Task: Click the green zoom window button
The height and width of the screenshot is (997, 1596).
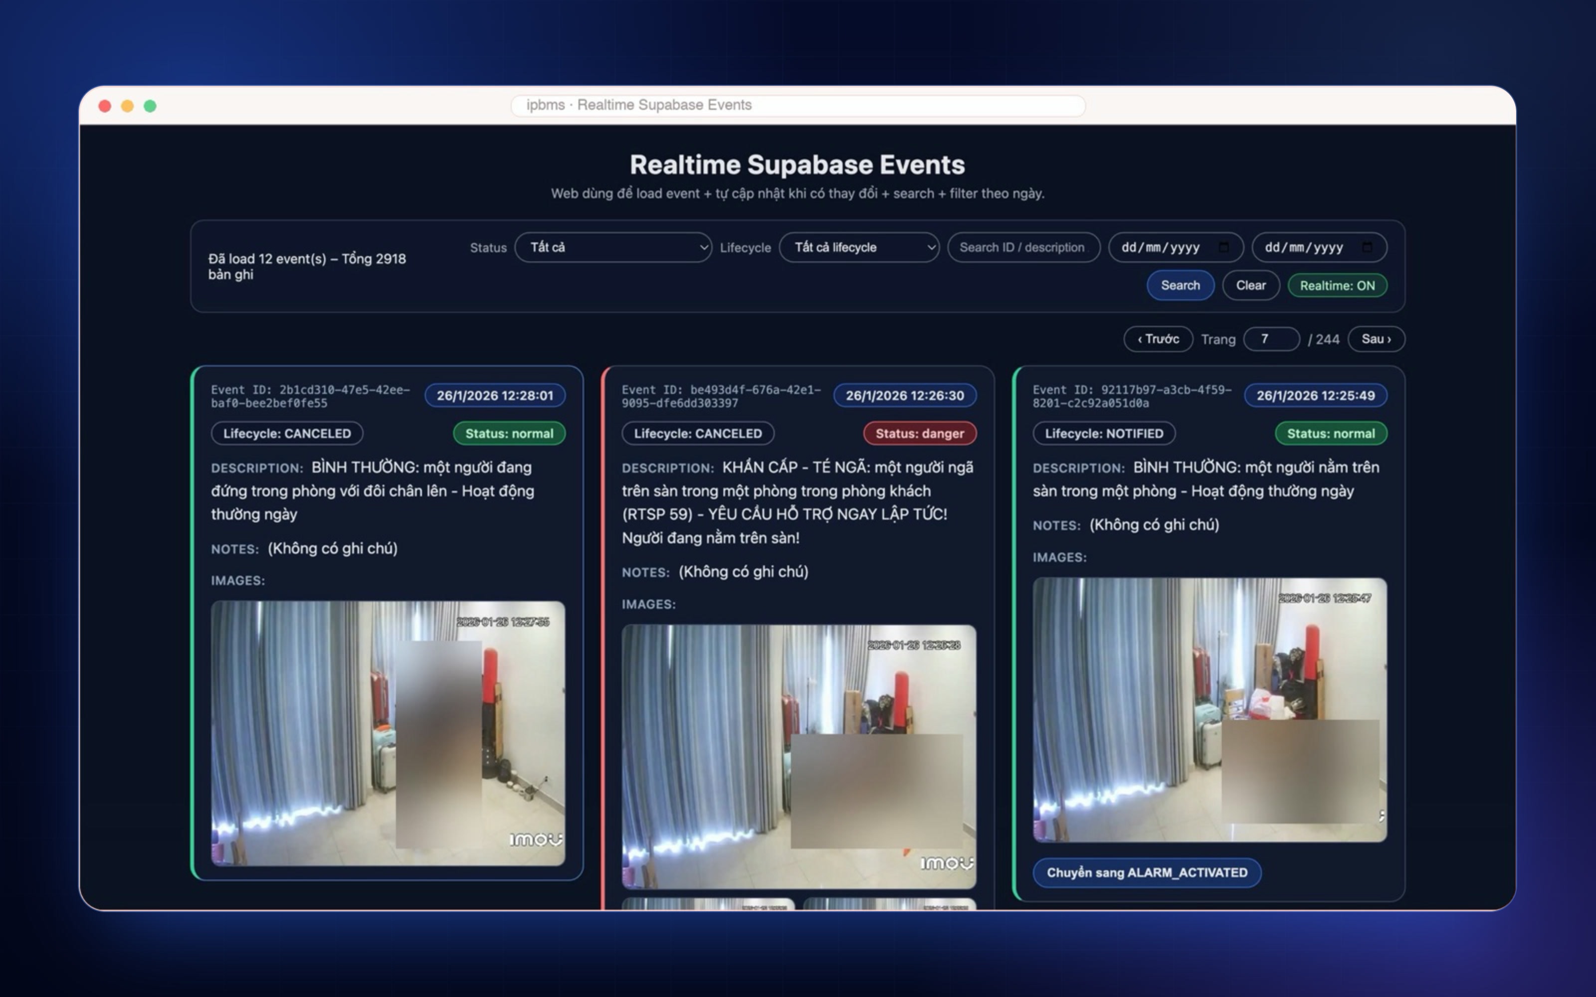Action: pyautogui.click(x=150, y=106)
